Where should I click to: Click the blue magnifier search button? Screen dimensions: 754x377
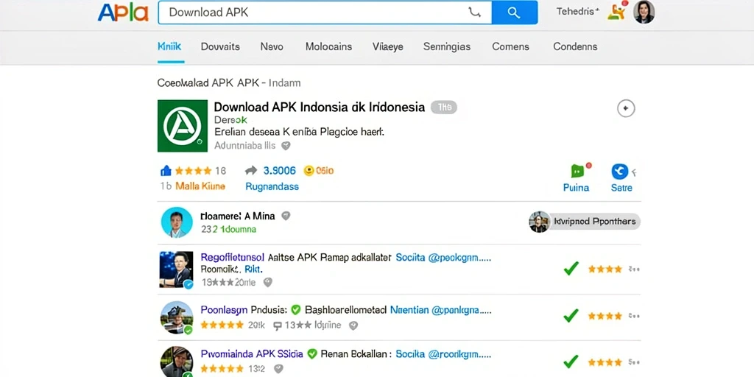point(514,13)
